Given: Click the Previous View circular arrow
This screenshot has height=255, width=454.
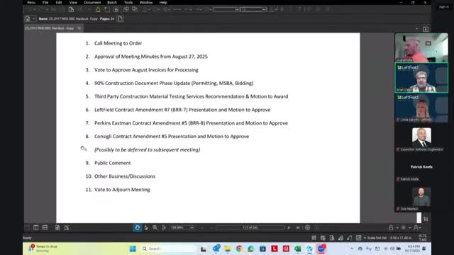Looking at the screenshot, I should tap(307, 227).
